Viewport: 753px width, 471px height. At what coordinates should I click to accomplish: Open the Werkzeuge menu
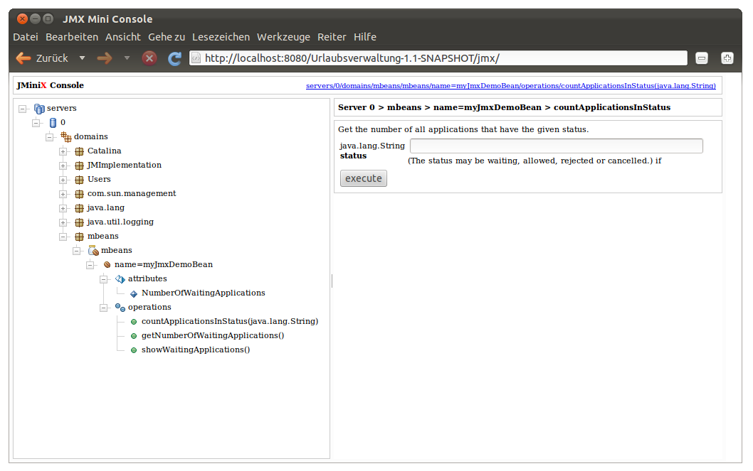pos(283,37)
